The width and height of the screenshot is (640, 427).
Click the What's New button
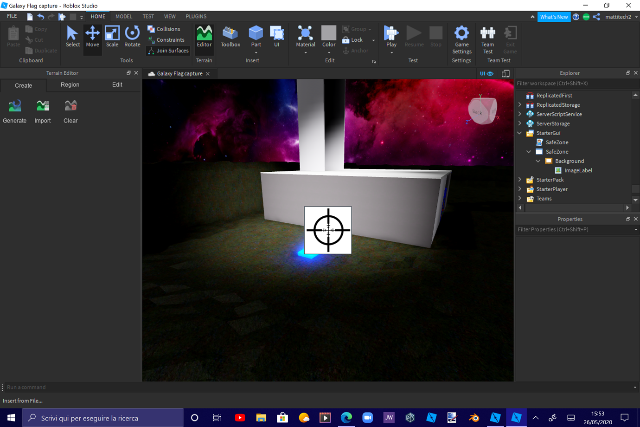pos(554,16)
